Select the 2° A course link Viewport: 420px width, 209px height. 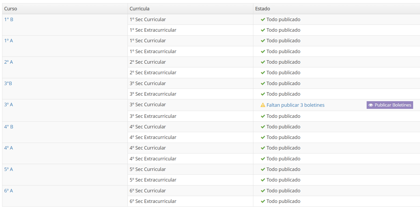[x=8, y=62]
